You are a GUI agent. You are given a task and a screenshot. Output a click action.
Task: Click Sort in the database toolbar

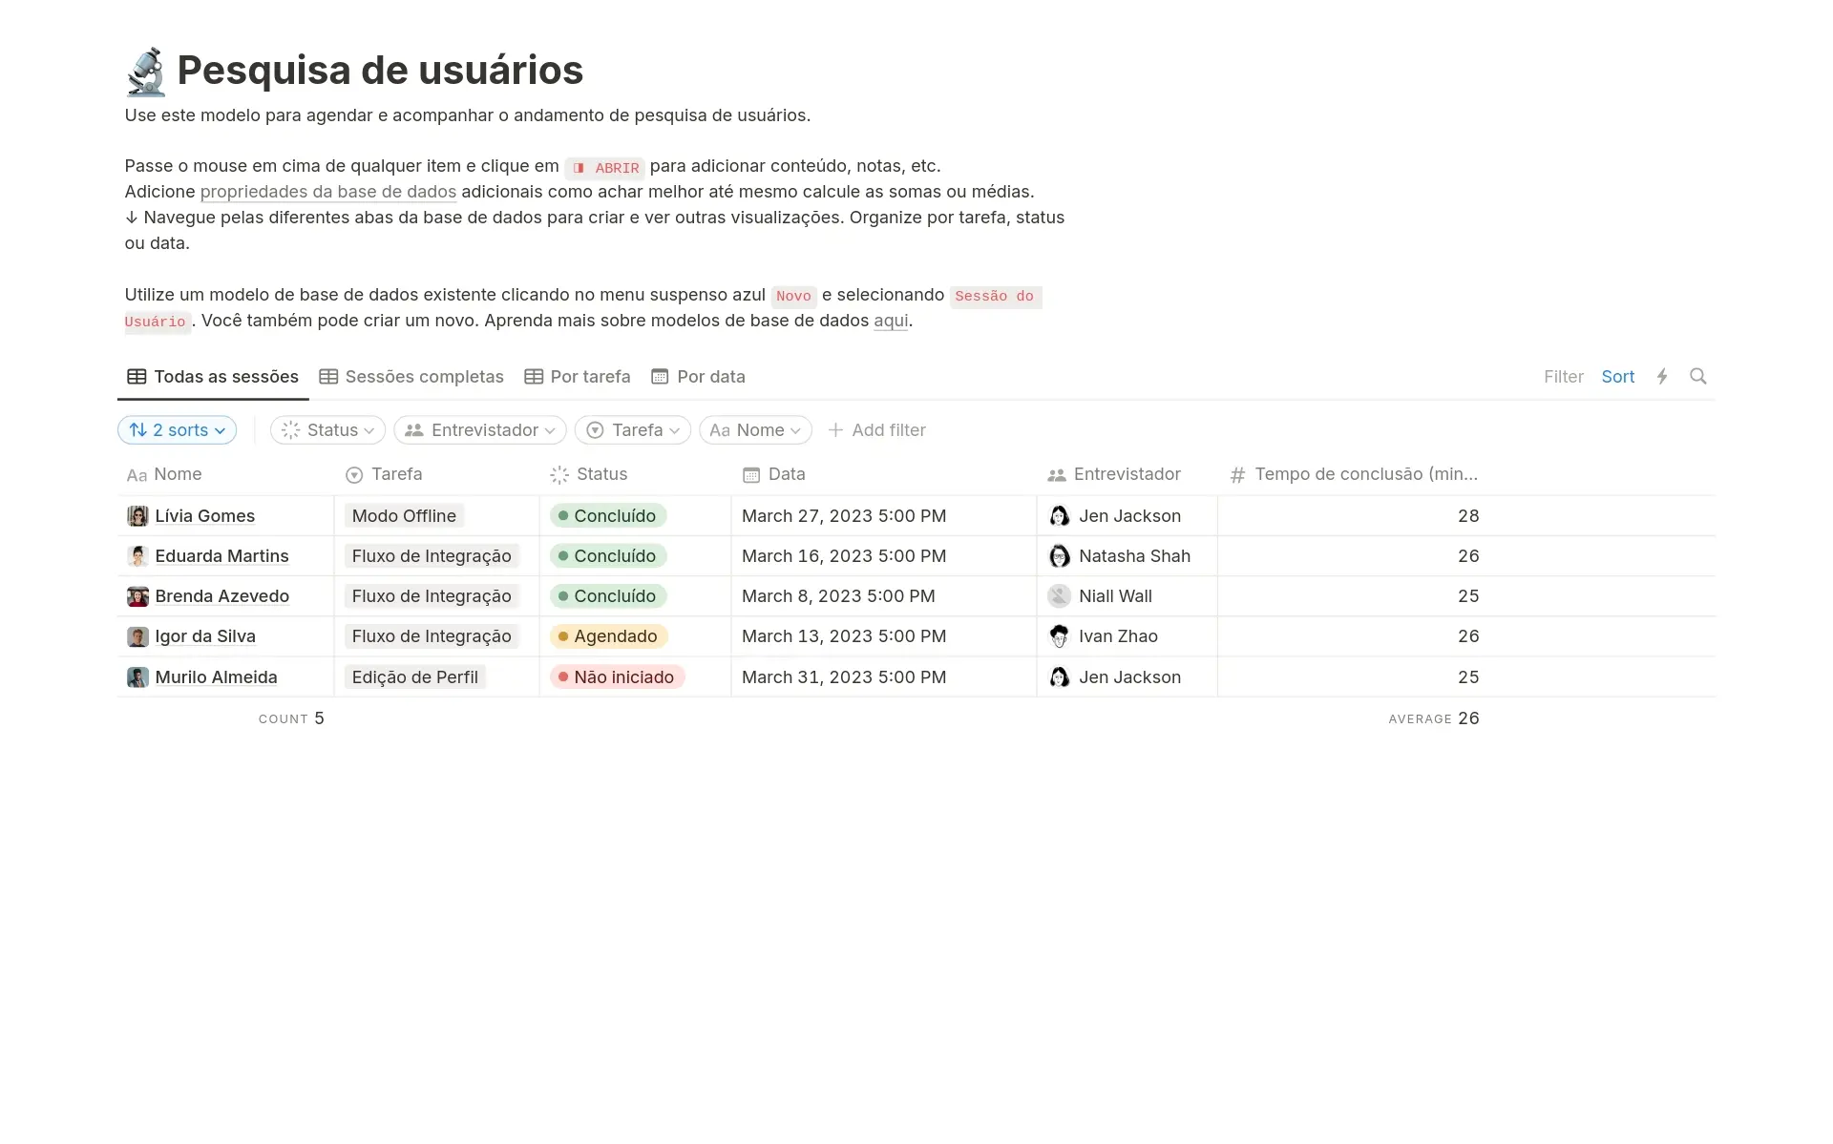point(1617,376)
